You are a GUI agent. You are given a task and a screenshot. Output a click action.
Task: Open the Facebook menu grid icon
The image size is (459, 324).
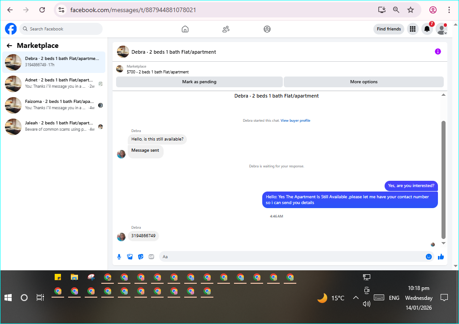pyautogui.click(x=412, y=29)
